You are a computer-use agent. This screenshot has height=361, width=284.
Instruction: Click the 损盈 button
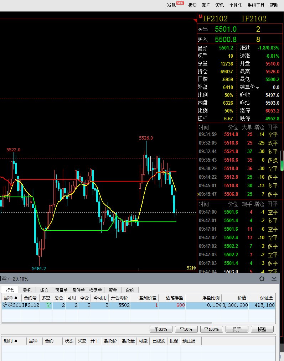[262, 329]
